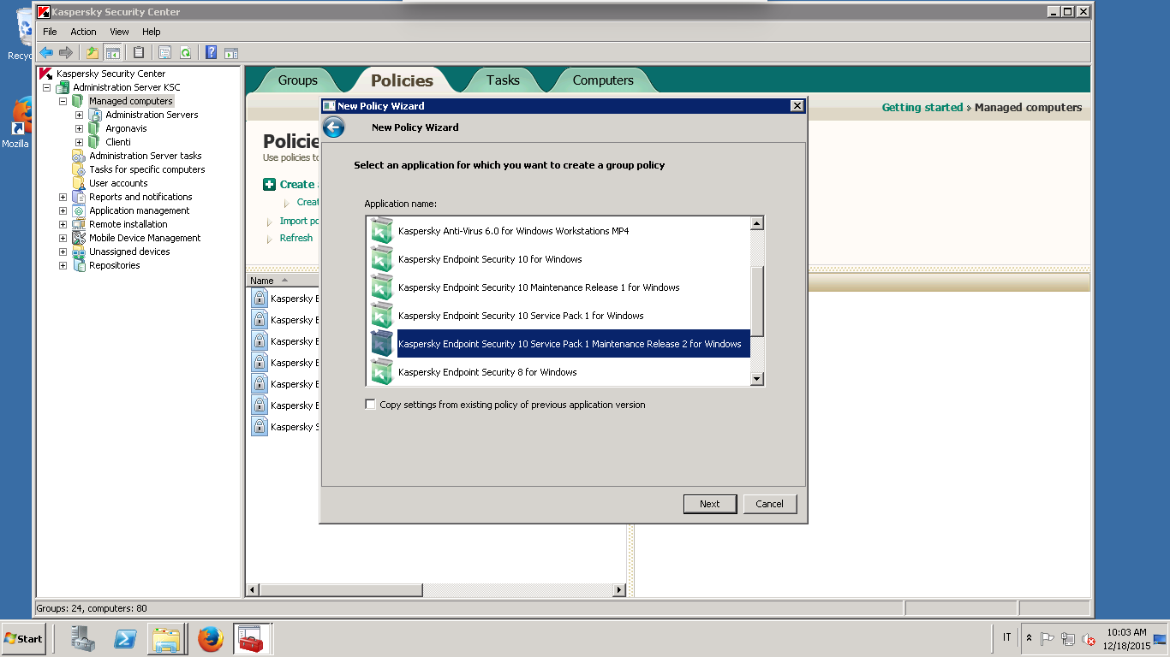Click icon beside Kaspersky Endpoint Security 10 for Windows
The height and width of the screenshot is (657, 1170).
[x=382, y=259]
